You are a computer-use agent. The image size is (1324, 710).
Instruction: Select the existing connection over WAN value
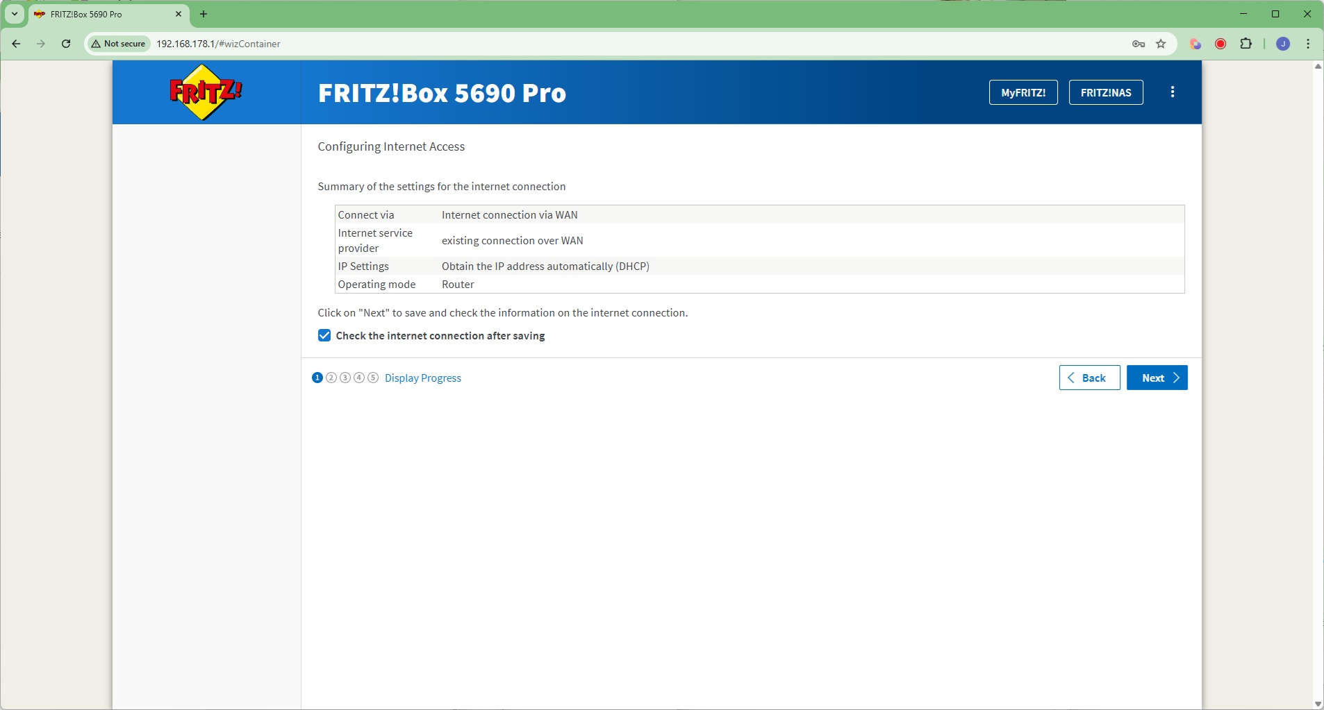513,241
